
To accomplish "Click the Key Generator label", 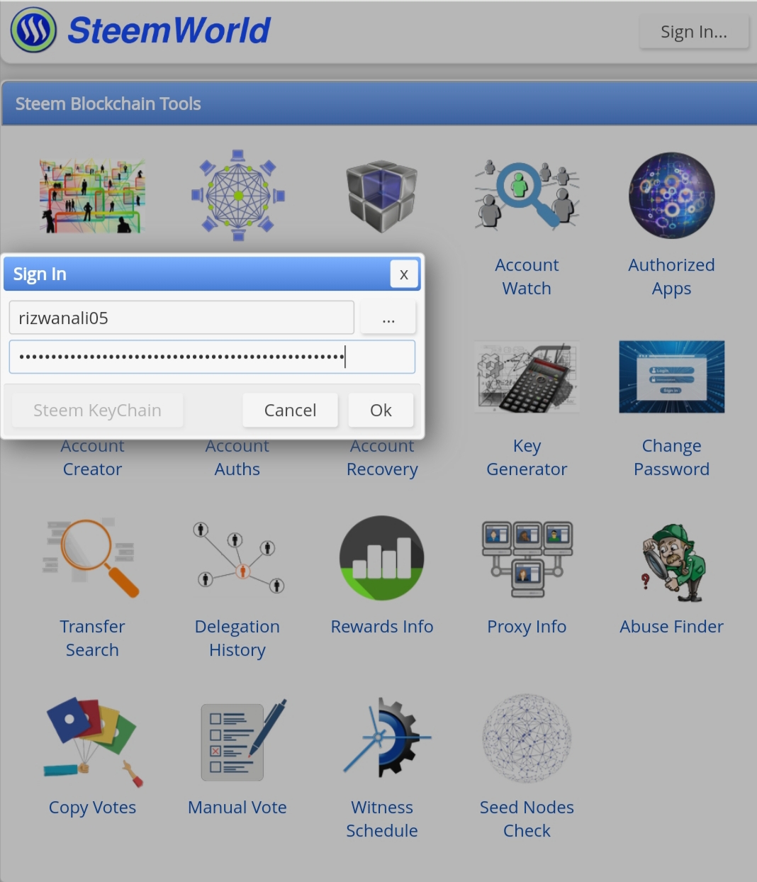I will 527,457.
